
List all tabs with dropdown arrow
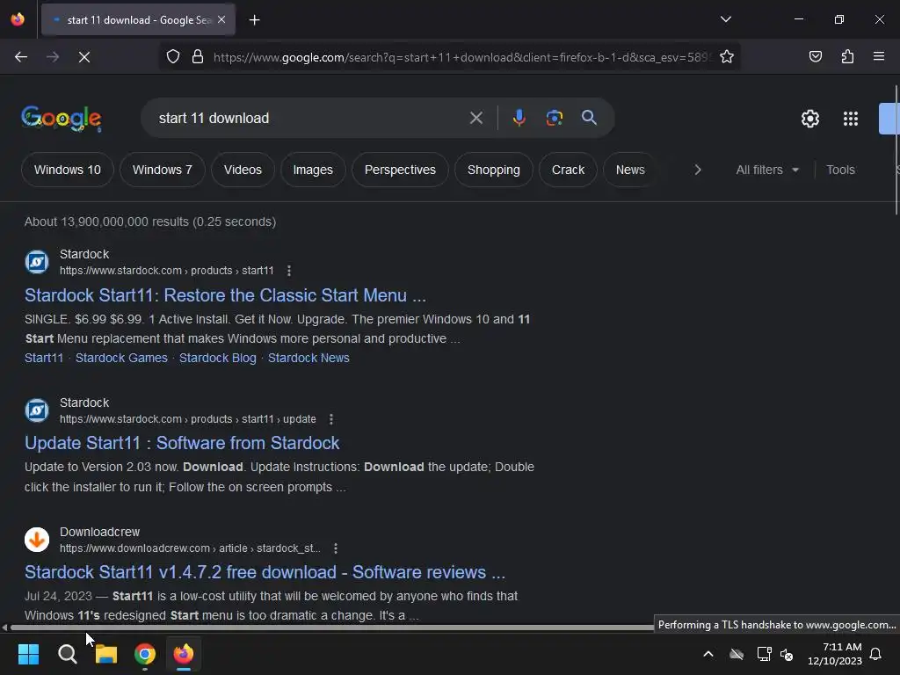point(725,19)
